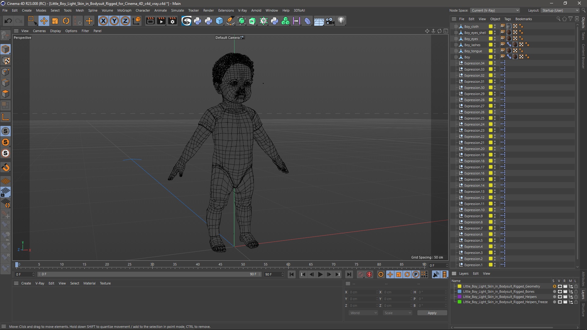Search objects with magnifier icon
This screenshot has width=587, height=330.
coord(558,19)
